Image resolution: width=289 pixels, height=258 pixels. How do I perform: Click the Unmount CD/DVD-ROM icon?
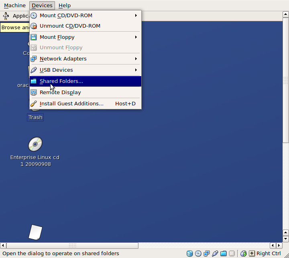click(x=34, y=26)
